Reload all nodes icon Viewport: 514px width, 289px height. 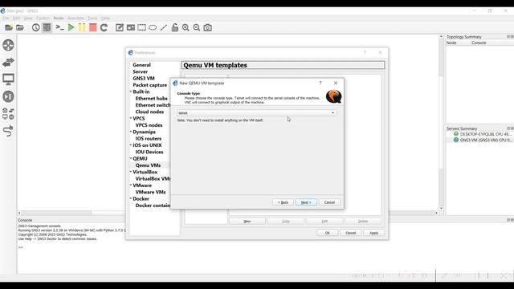(x=104, y=27)
